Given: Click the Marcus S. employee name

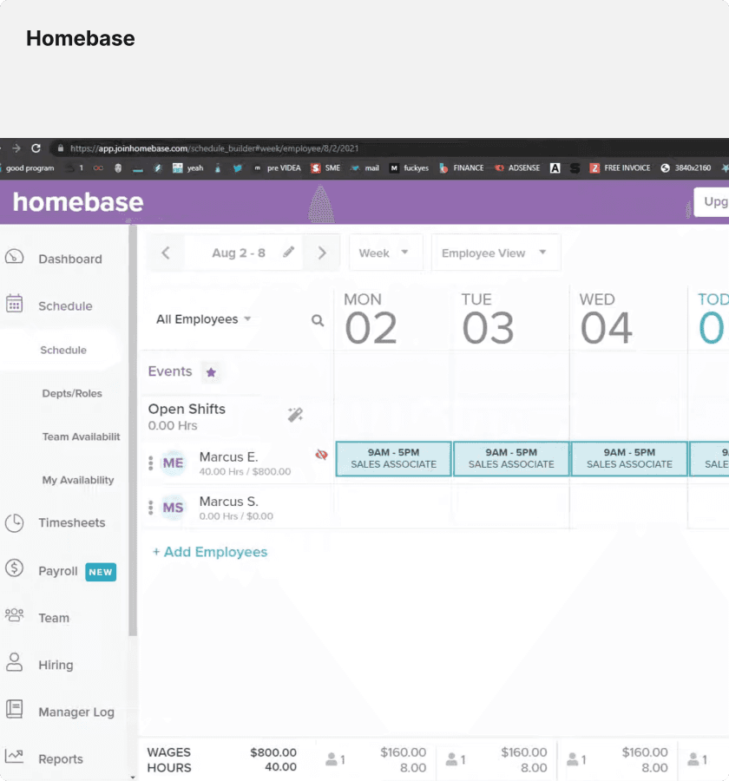Looking at the screenshot, I should [228, 501].
